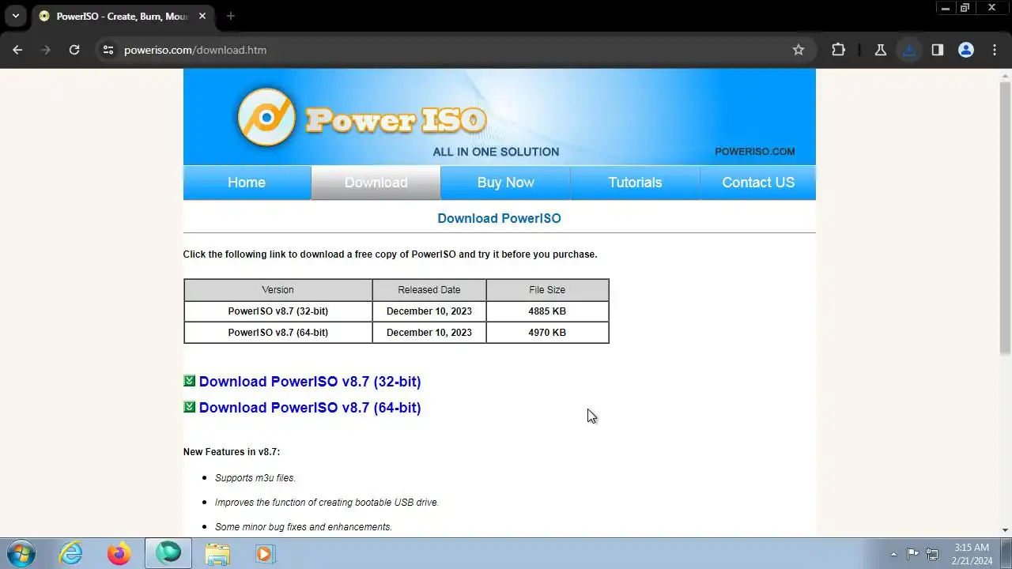
Task: Select the '4970 KB' file size cell
Action: tap(547, 333)
